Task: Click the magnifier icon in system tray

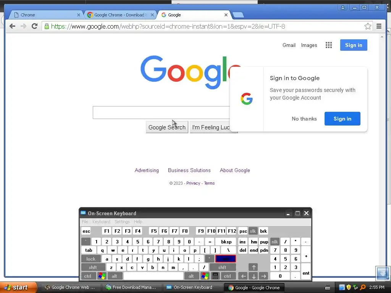Action: [363, 287]
